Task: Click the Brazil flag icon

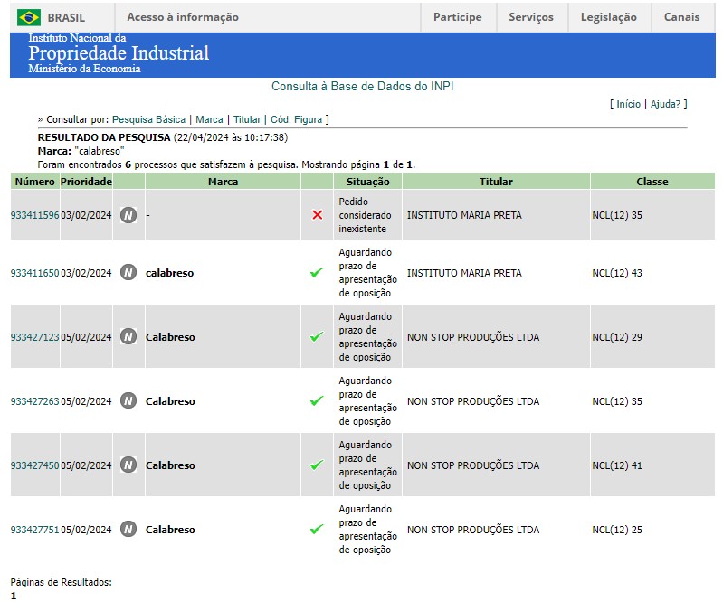Action: (29, 17)
